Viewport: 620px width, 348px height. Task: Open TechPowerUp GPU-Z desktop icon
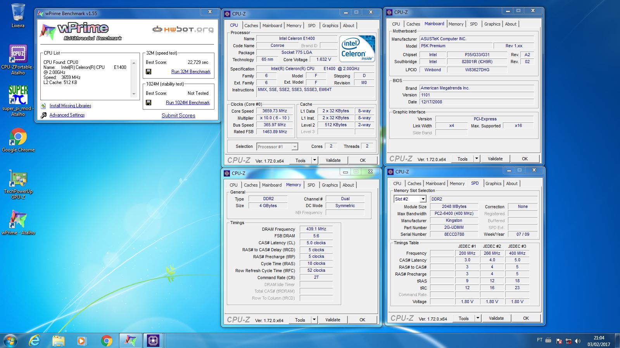coord(18,184)
